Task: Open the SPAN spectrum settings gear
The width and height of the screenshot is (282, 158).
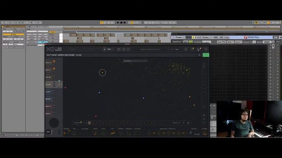Action: coord(273,42)
